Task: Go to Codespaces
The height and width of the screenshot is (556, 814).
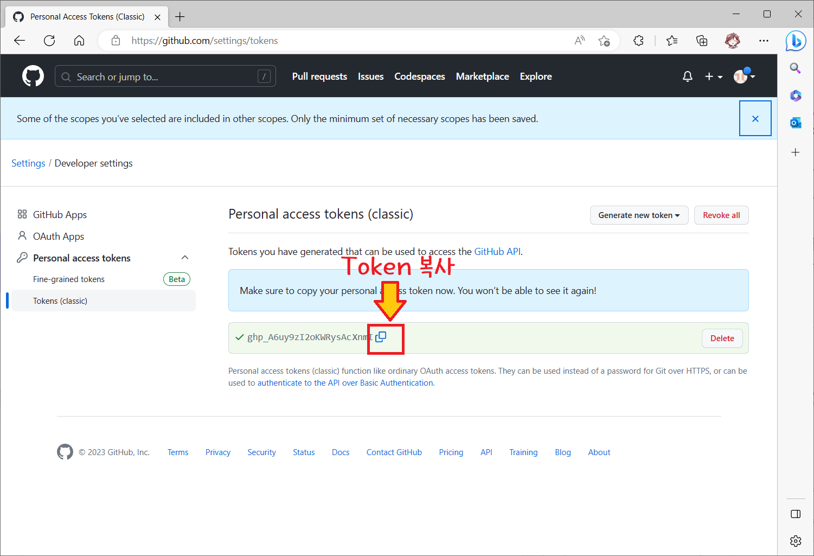Action: [x=420, y=76]
